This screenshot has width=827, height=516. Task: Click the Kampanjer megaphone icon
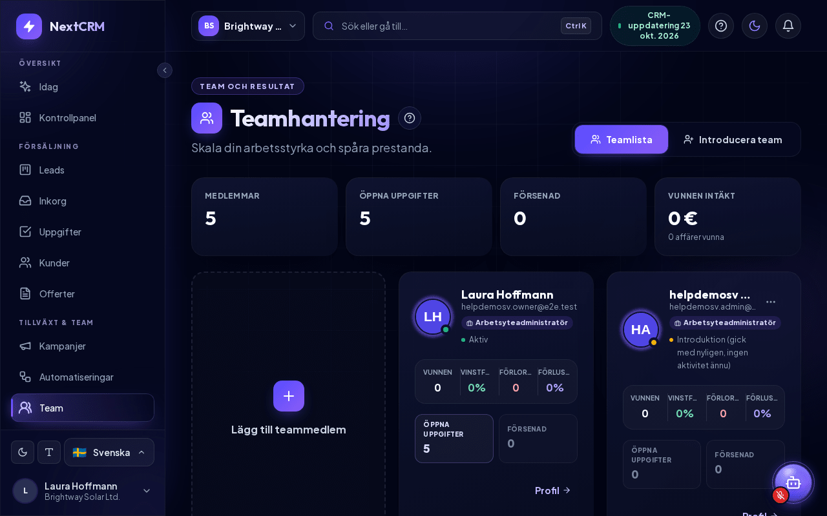click(x=25, y=346)
